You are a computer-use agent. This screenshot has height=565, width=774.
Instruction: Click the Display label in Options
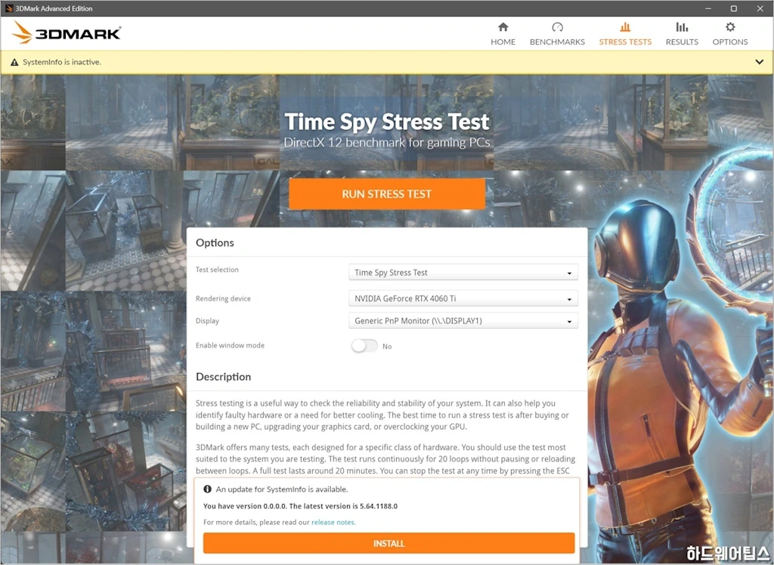point(207,321)
